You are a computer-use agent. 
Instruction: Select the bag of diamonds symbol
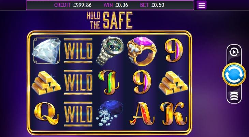(109, 113)
